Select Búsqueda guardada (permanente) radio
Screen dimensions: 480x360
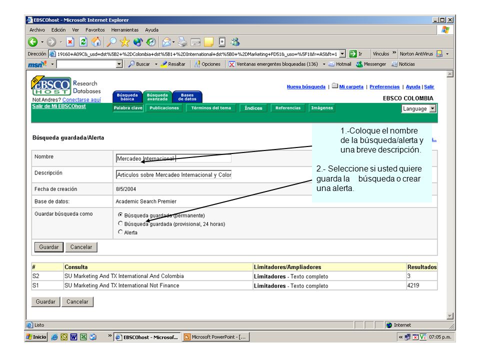point(120,215)
